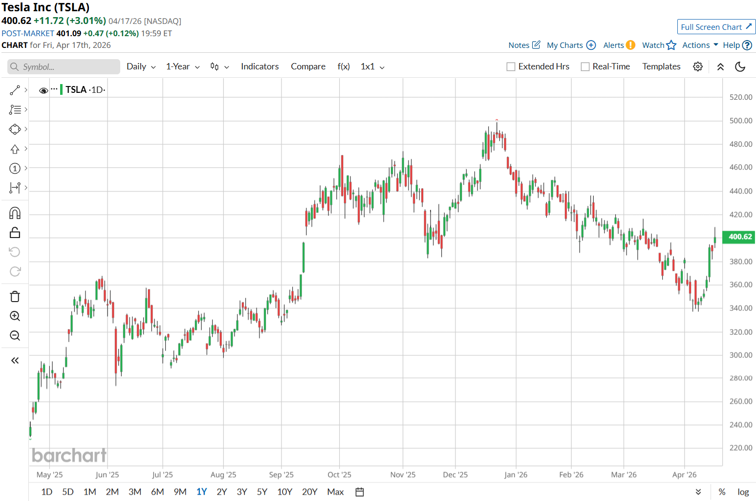Select the trend line drawing tool
The height and width of the screenshot is (501, 756).
[15, 90]
